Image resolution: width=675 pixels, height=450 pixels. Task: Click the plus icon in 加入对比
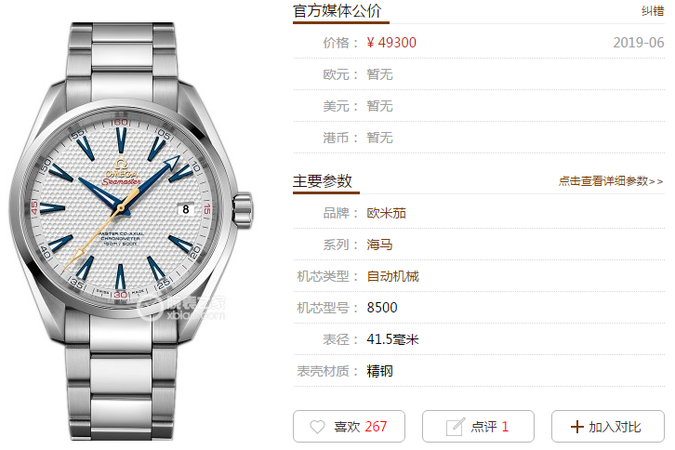pos(576,427)
